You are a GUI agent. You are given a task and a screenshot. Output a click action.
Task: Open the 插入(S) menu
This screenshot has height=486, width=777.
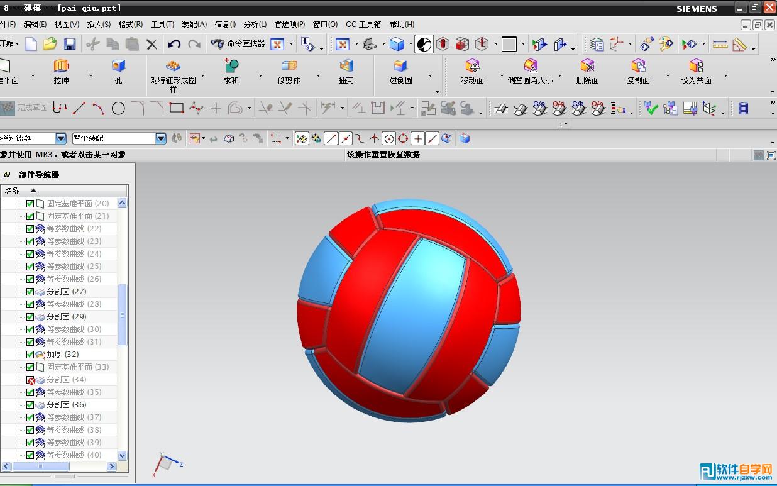[98, 25]
